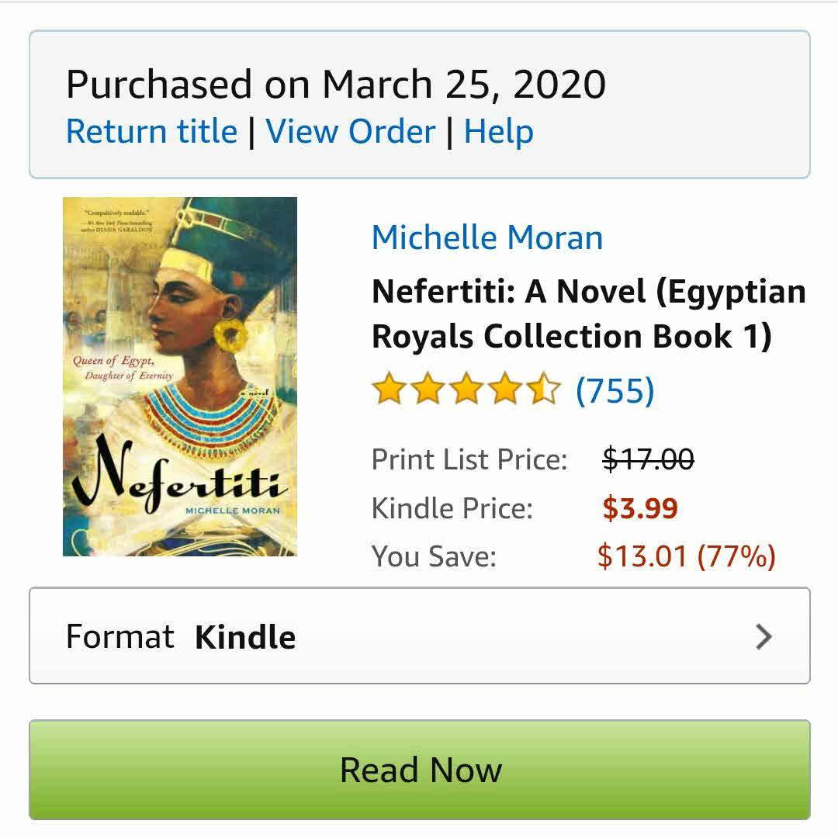Click the You Save label
Screen dimensions: 838x838
434,556
